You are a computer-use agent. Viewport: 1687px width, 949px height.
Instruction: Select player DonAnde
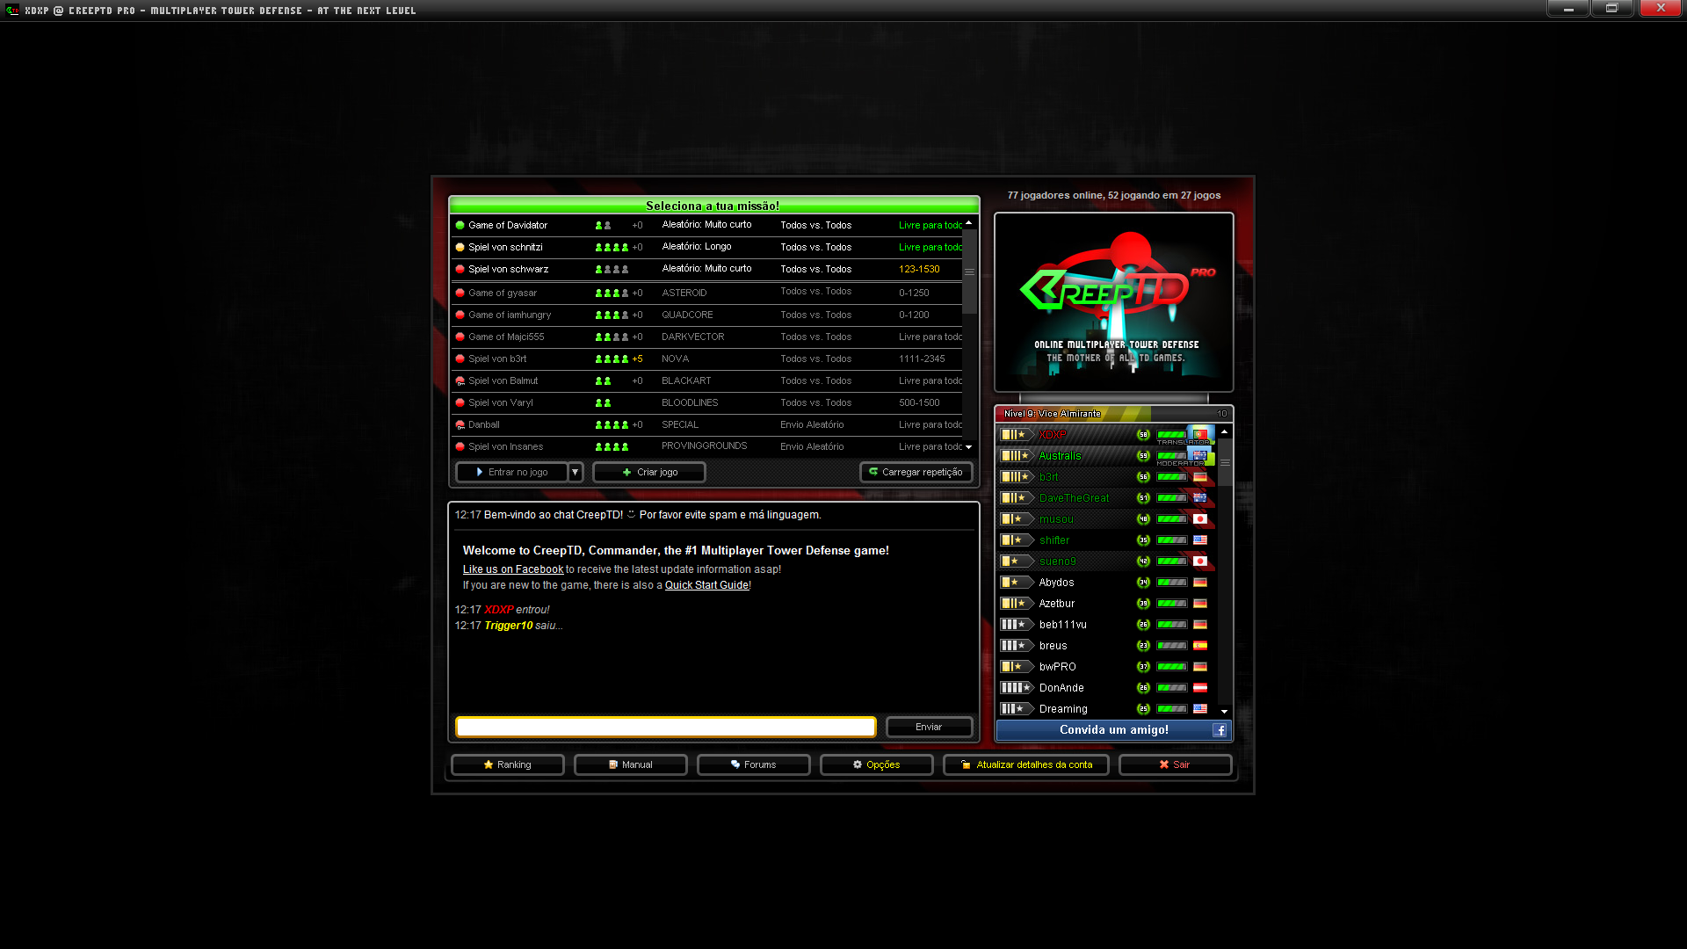tap(1107, 688)
